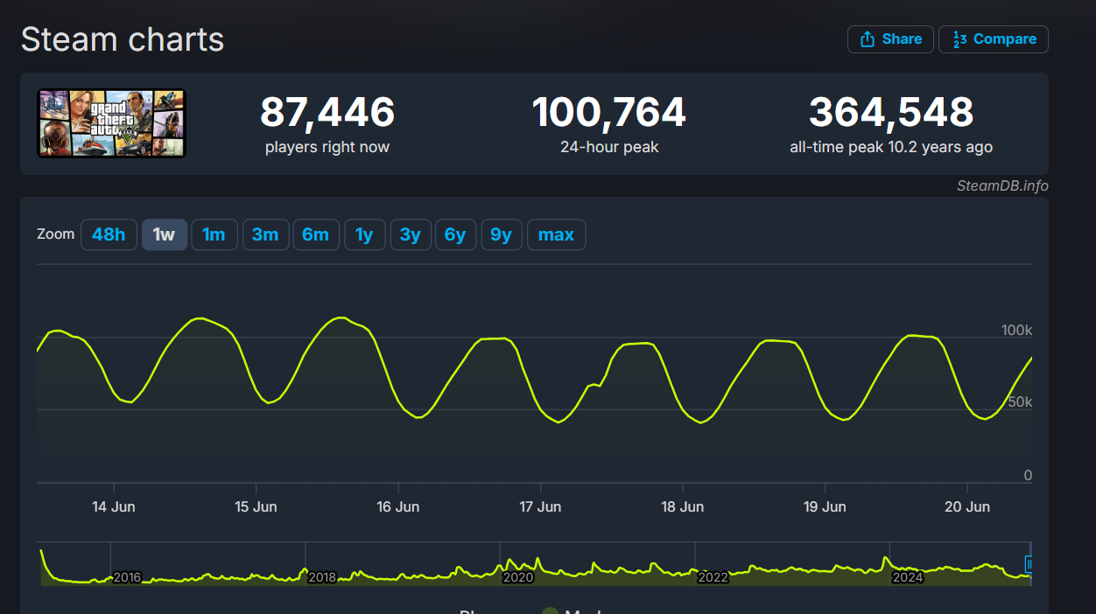1096x614 pixels.
Task: Click the 18 Jun axis label
Action: [x=683, y=506]
